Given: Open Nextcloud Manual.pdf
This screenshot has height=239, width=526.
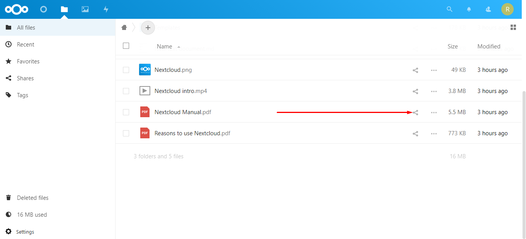Looking at the screenshot, I should coord(183,112).
